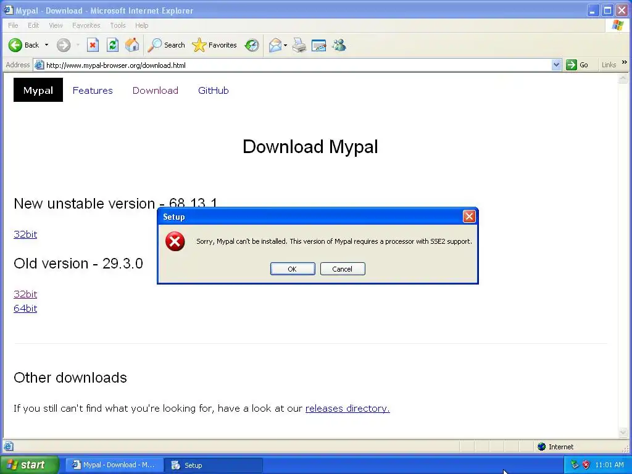Open the releases directory link
The width and height of the screenshot is (632, 474).
[x=347, y=409]
